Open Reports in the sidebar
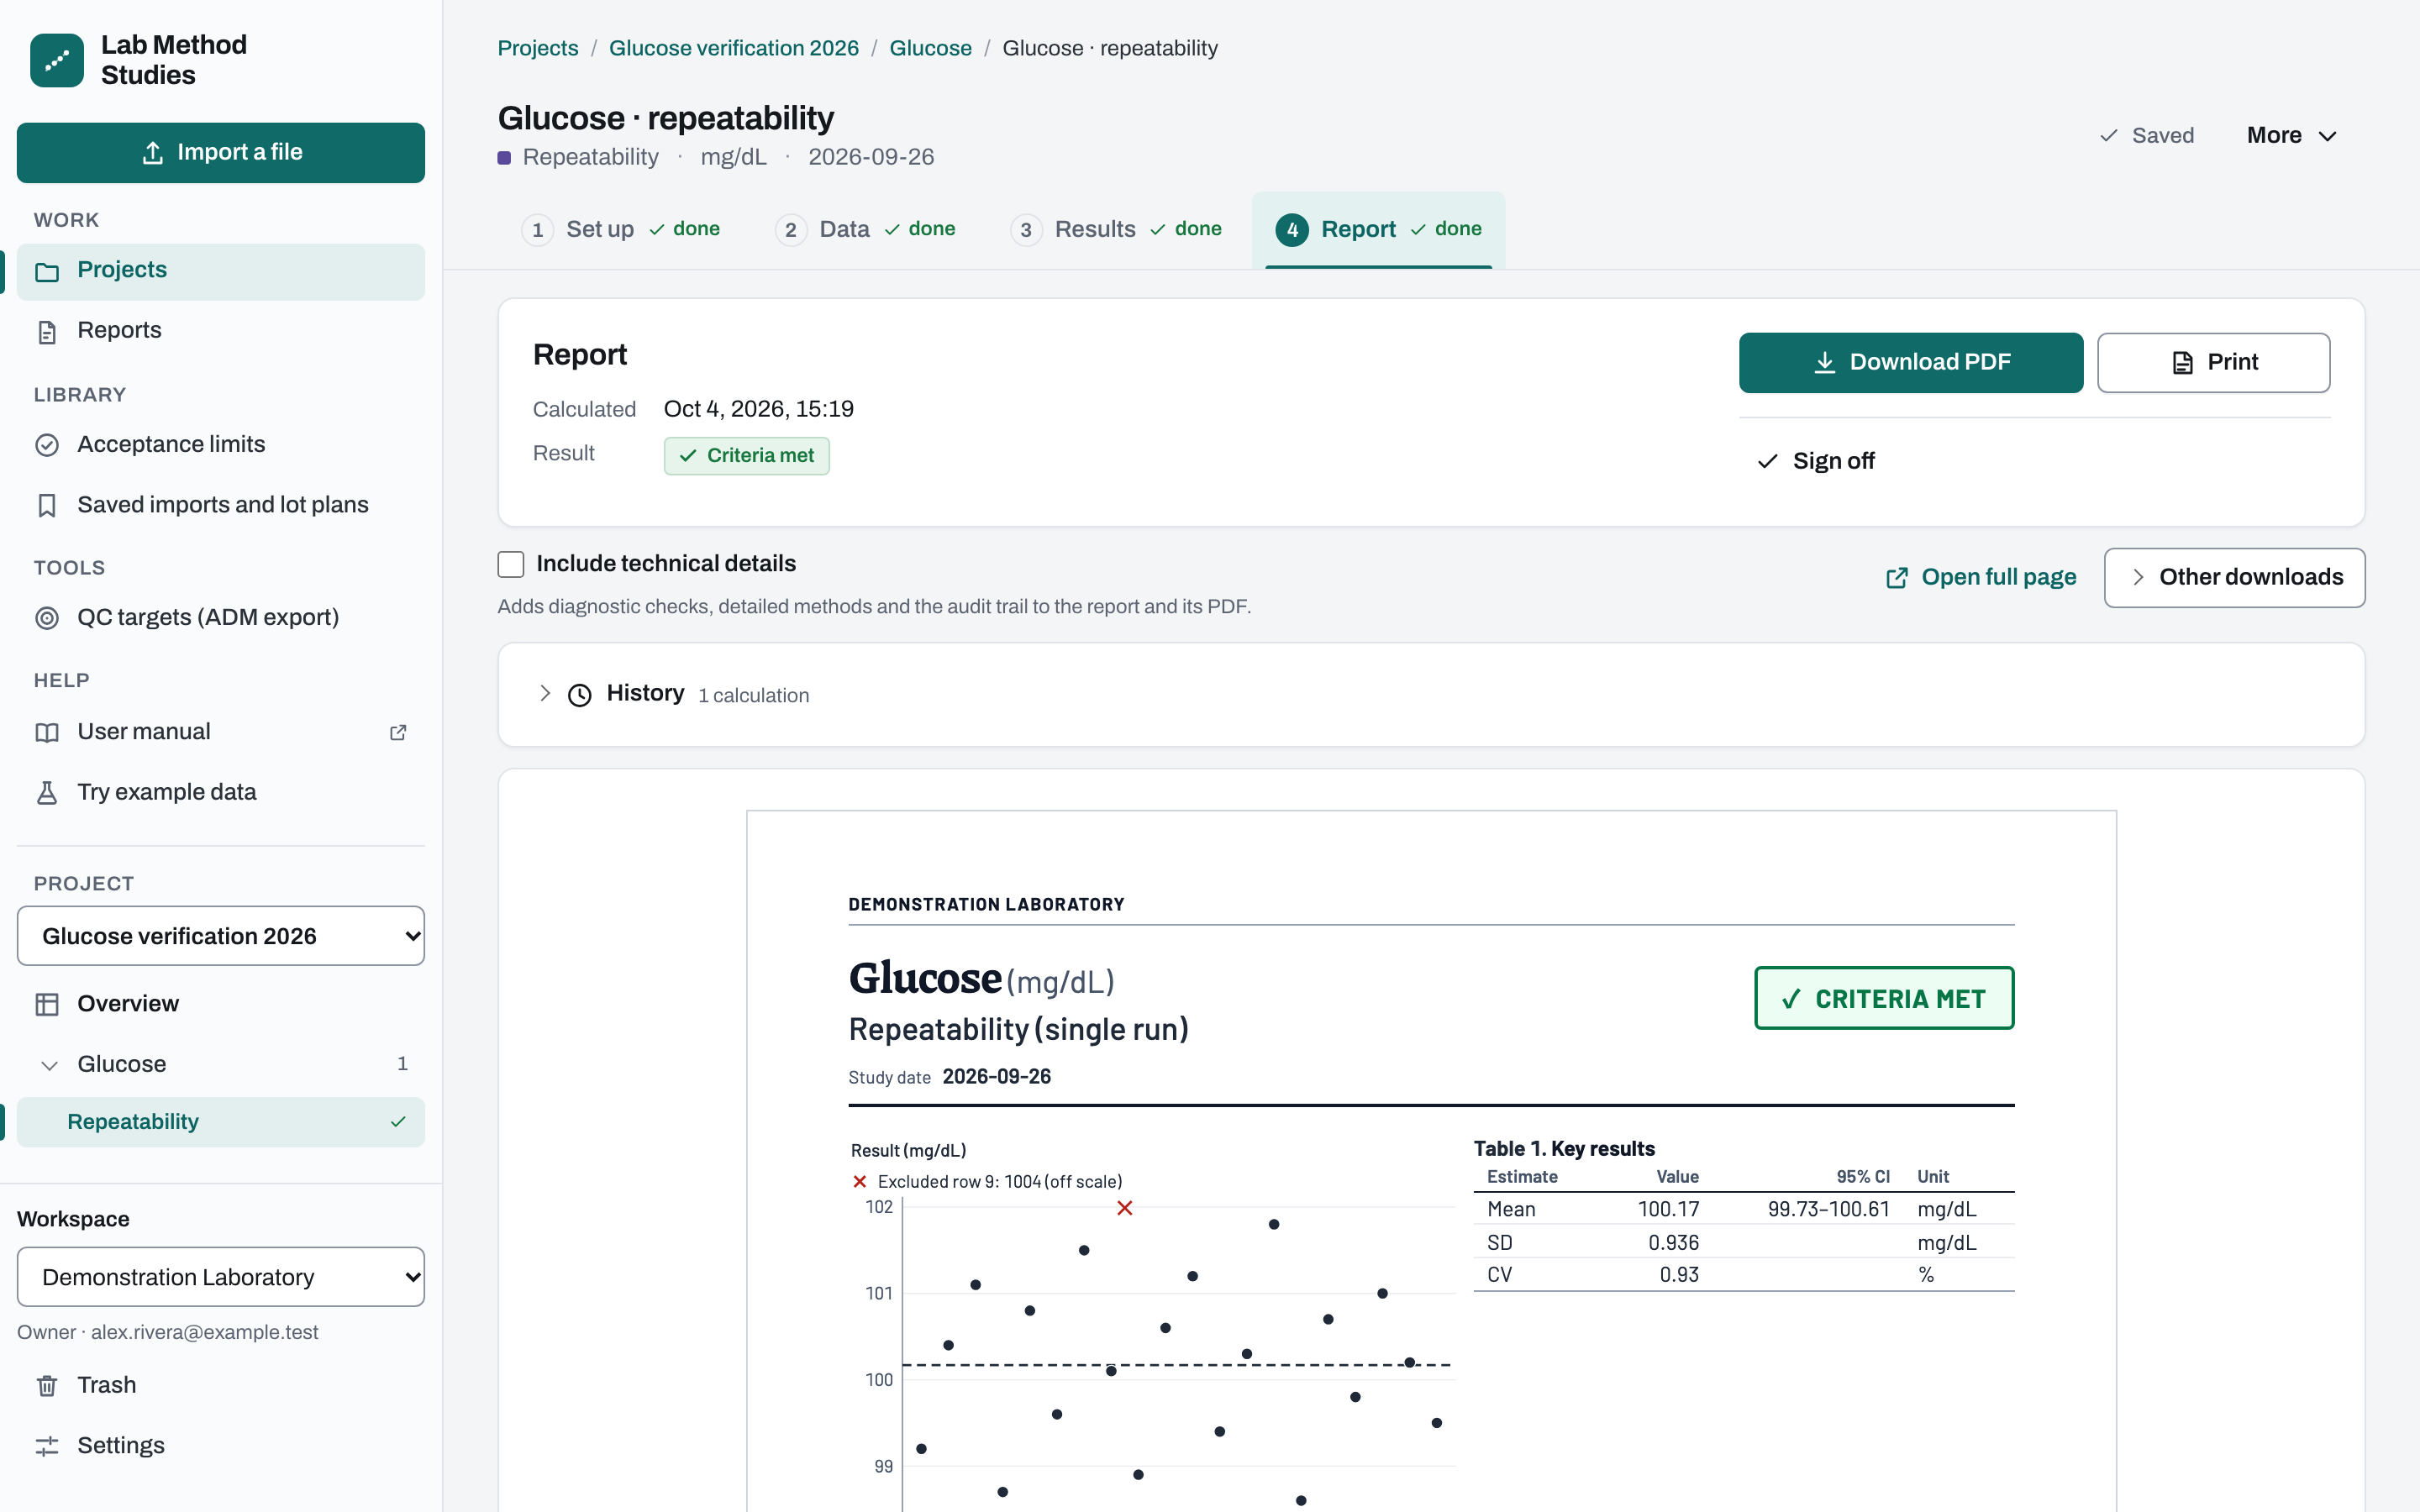 [x=220, y=330]
